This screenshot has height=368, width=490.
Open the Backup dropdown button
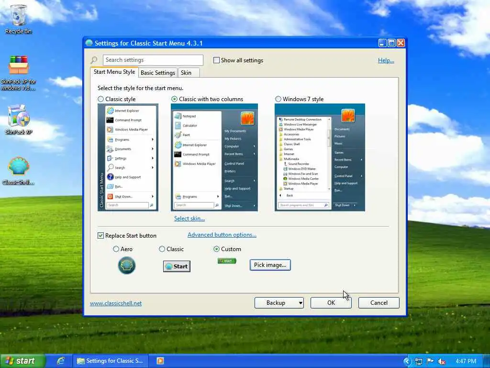point(279,303)
